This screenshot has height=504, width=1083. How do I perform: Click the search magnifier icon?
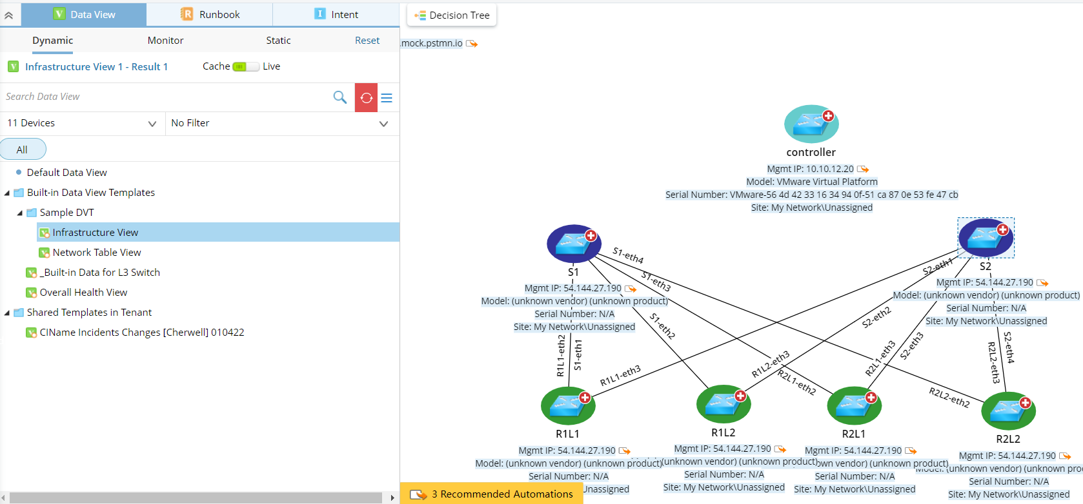(x=339, y=97)
